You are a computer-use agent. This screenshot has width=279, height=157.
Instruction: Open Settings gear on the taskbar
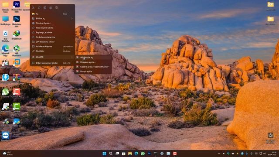tap(162, 154)
